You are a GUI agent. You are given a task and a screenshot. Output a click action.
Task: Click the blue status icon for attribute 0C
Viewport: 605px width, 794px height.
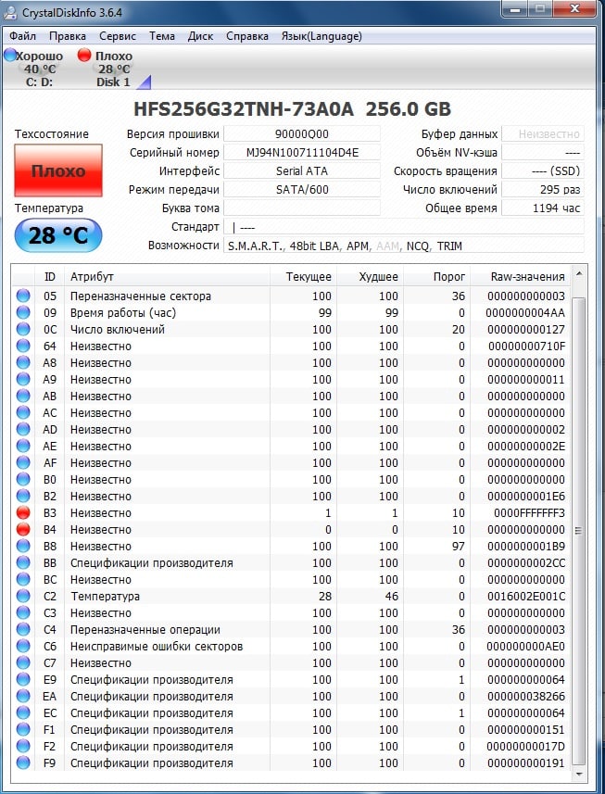[23, 329]
